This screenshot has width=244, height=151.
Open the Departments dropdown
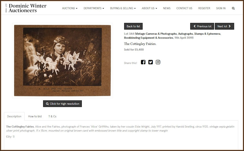pos(94,8)
